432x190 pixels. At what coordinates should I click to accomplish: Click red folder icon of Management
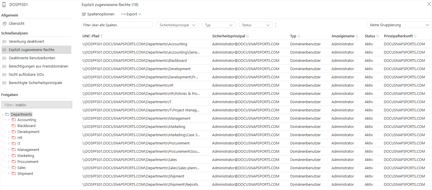tap(14, 150)
